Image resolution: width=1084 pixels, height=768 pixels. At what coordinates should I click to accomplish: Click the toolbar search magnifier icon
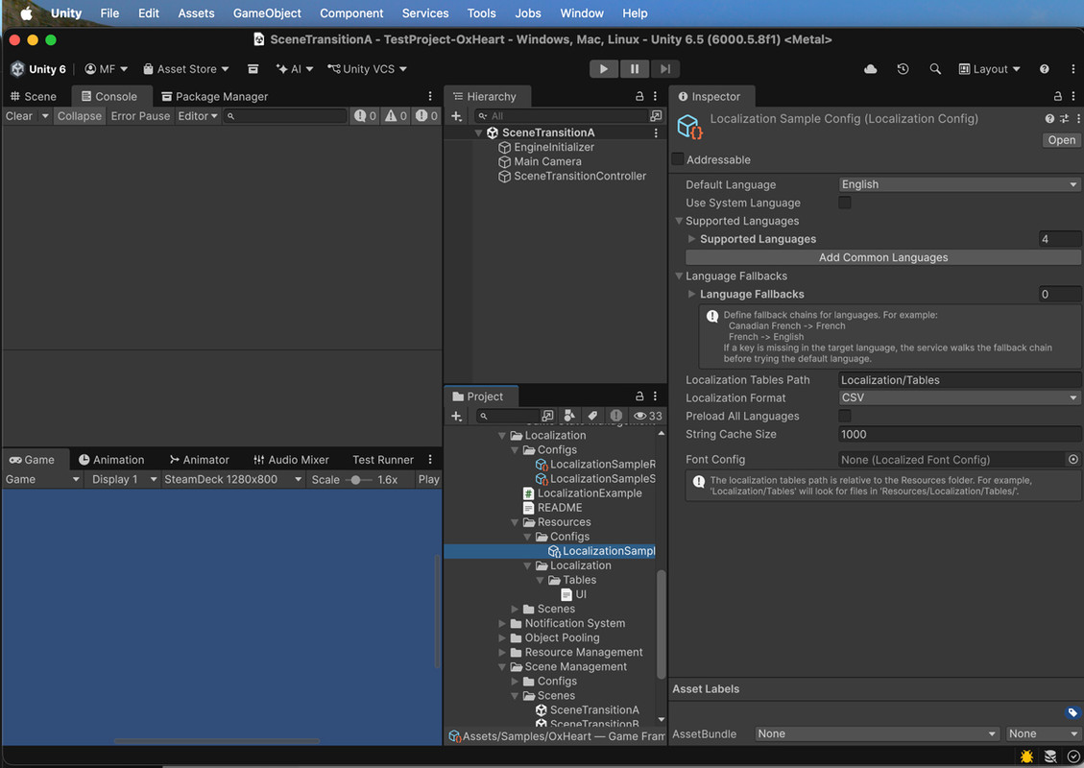(935, 69)
